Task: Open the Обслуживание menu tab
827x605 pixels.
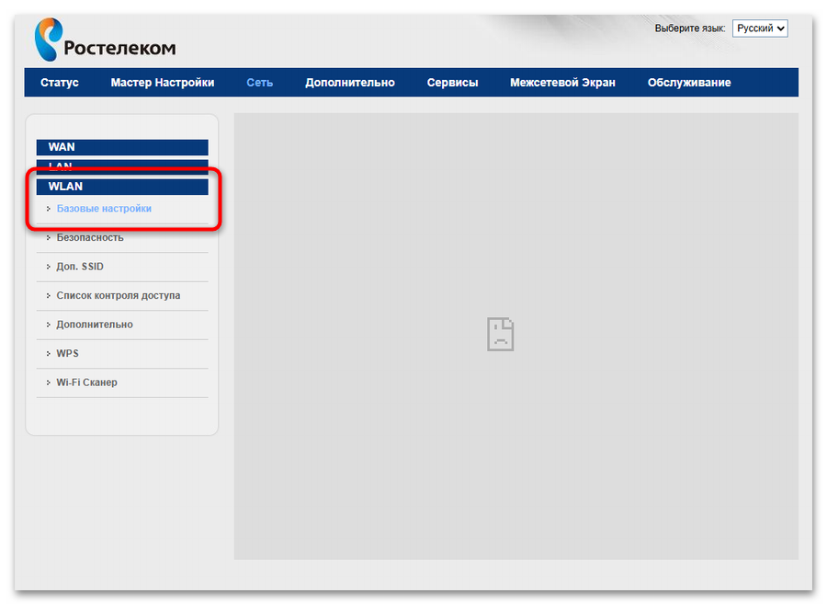Action: click(x=689, y=83)
